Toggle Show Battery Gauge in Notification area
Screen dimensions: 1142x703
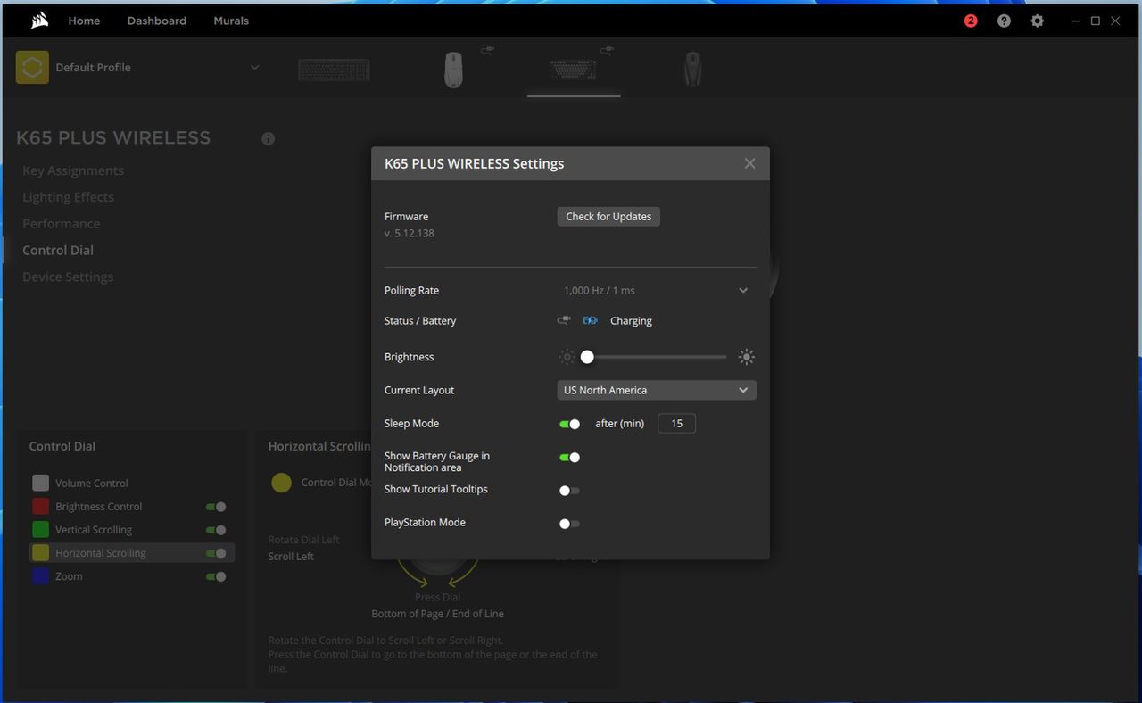click(x=569, y=457)
